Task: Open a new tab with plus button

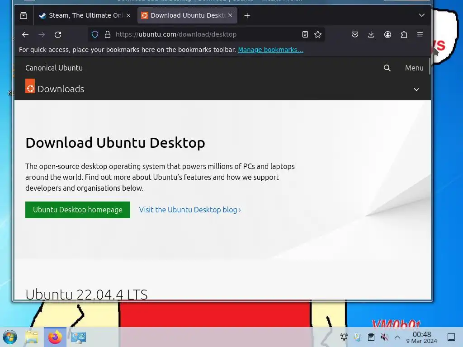Action: pos(247,16)
